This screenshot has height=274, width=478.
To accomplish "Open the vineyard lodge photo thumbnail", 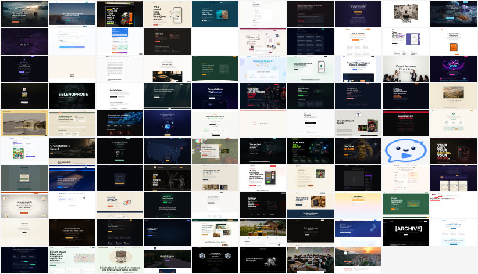I will (263, 233).
